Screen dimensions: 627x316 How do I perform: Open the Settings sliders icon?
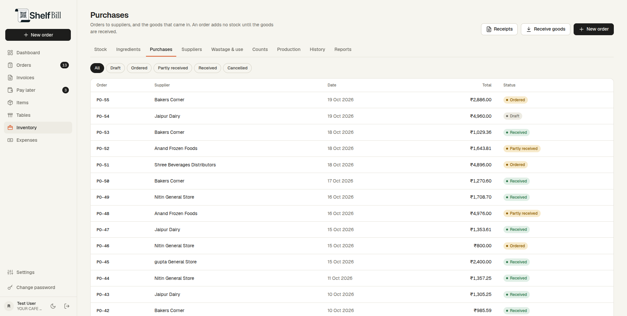pyautogui.click(x=10, y=272)
